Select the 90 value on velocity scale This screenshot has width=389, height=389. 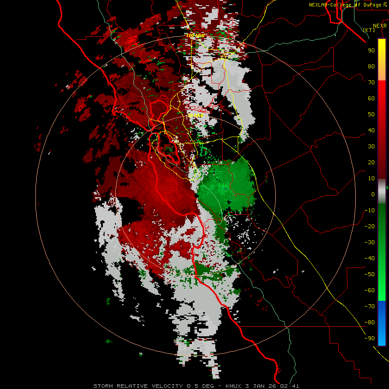pyautogui.click(x=371, y=51)
